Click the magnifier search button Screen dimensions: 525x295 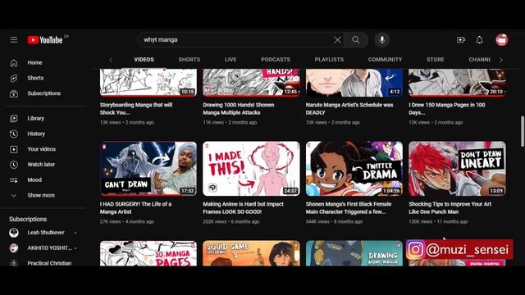pyautogui.click(x=356, y=40)
